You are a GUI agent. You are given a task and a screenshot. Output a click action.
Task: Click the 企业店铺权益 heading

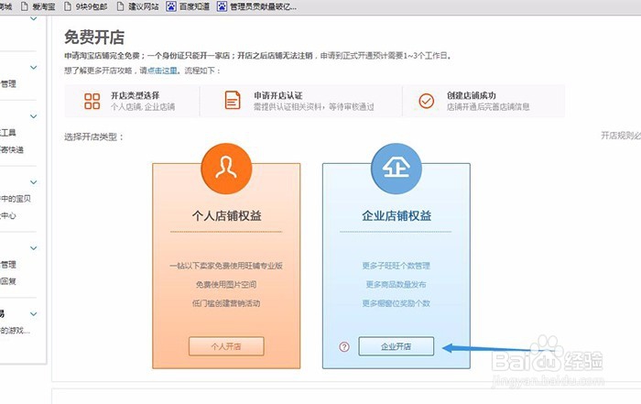[x=397, y=216]
